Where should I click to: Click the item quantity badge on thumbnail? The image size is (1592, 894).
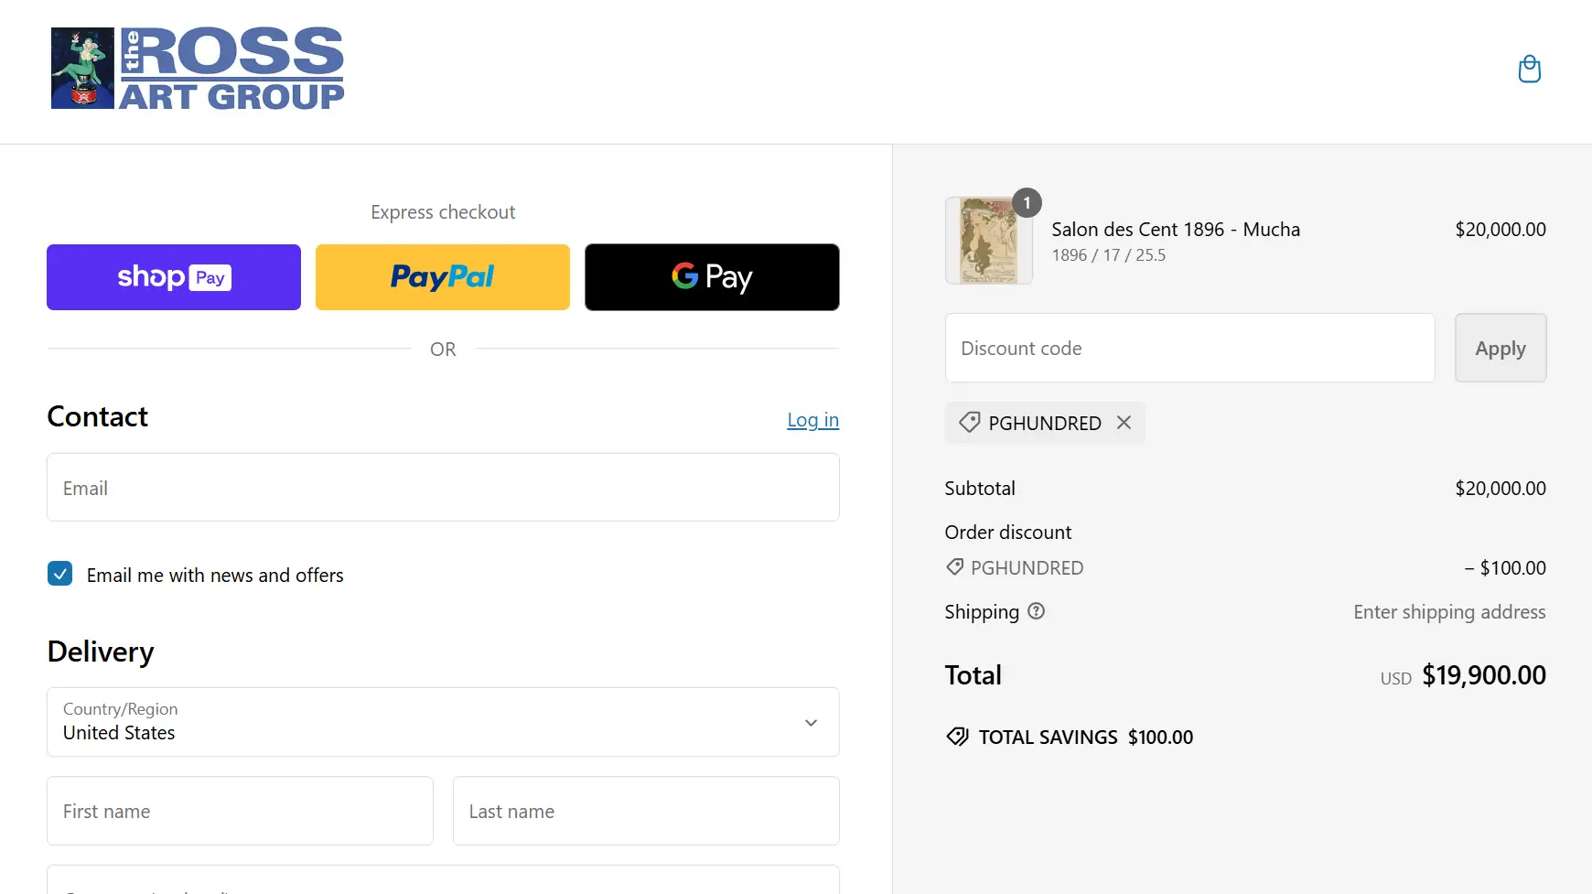(x=1027, y=203)
